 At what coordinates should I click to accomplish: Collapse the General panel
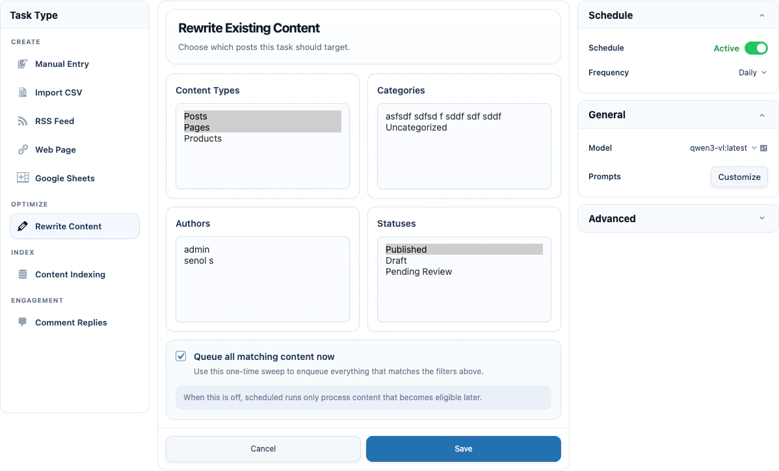pos(761,115)
